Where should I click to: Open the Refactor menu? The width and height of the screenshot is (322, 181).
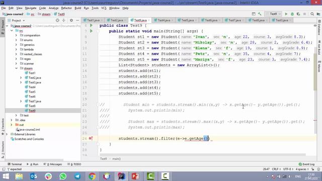pos(66,8)
